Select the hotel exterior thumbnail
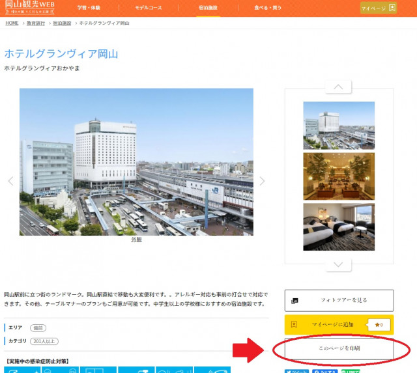 [x=339, y=126]
